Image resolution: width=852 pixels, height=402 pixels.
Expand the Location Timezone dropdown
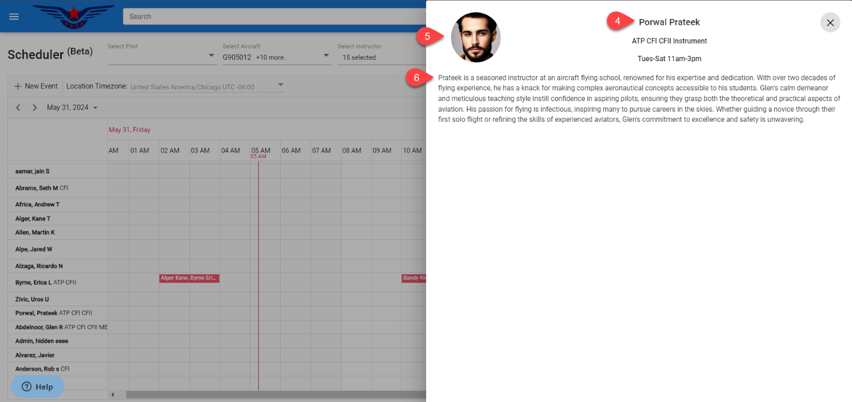[x=281, y=85]
